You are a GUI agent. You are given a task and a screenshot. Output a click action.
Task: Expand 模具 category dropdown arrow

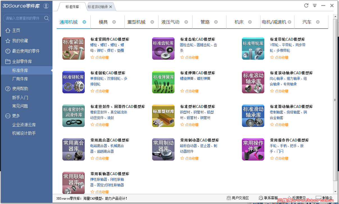tap(114, 22)
